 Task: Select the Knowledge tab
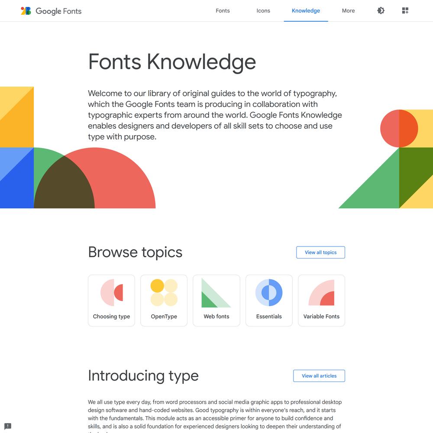point(306,10)
